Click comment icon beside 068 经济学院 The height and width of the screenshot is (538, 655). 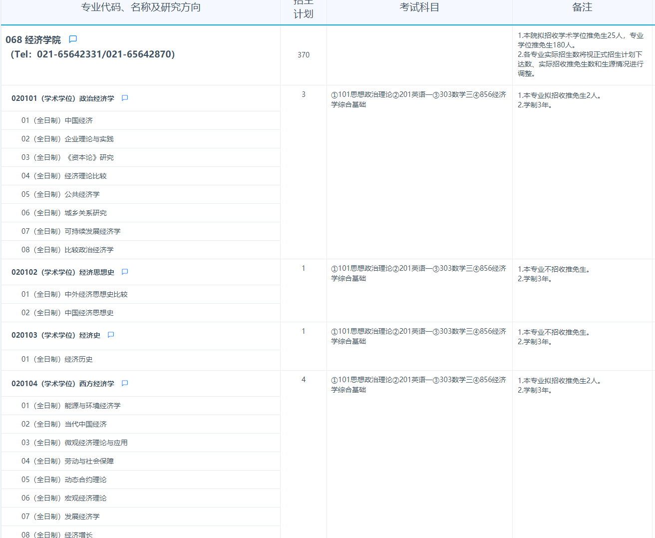tap(73, 39)
